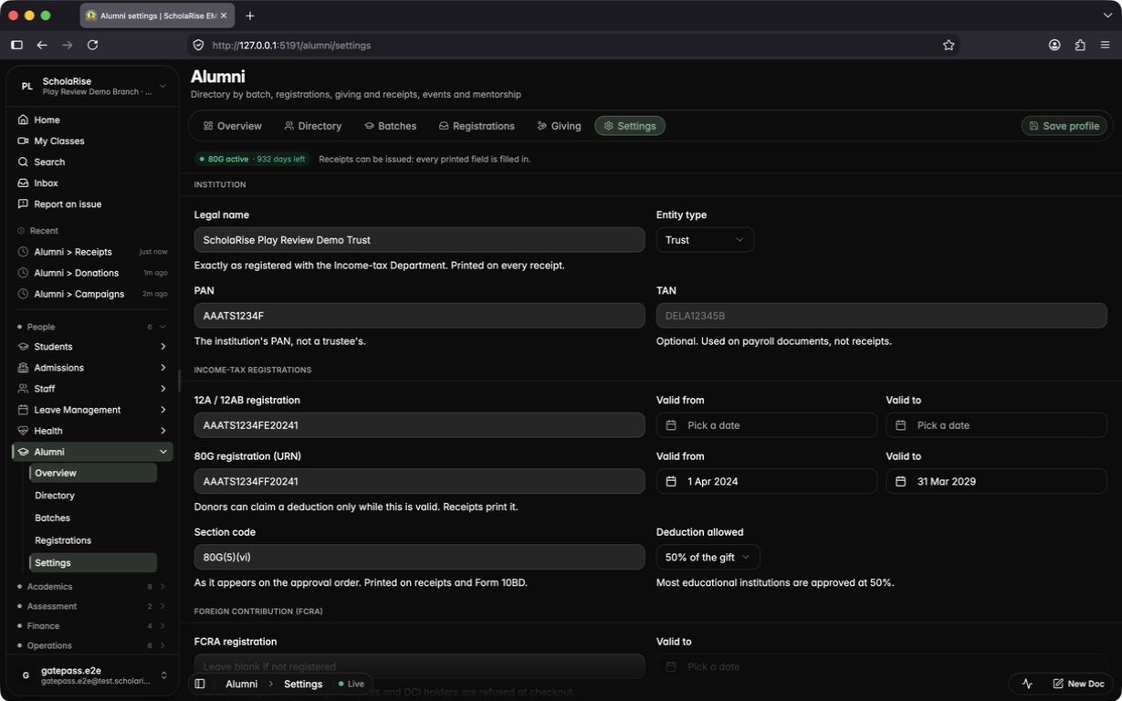Open Registrations under Alumni in sidebar

(93, 540)
